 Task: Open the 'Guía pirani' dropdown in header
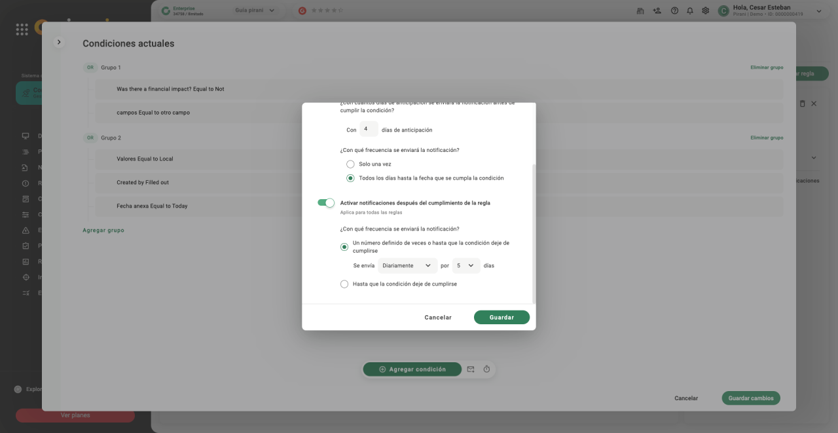pos(255,10)
